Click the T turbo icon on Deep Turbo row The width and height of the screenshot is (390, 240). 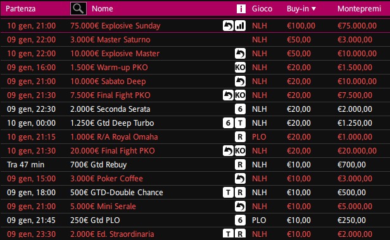click(x=241, y=123)
